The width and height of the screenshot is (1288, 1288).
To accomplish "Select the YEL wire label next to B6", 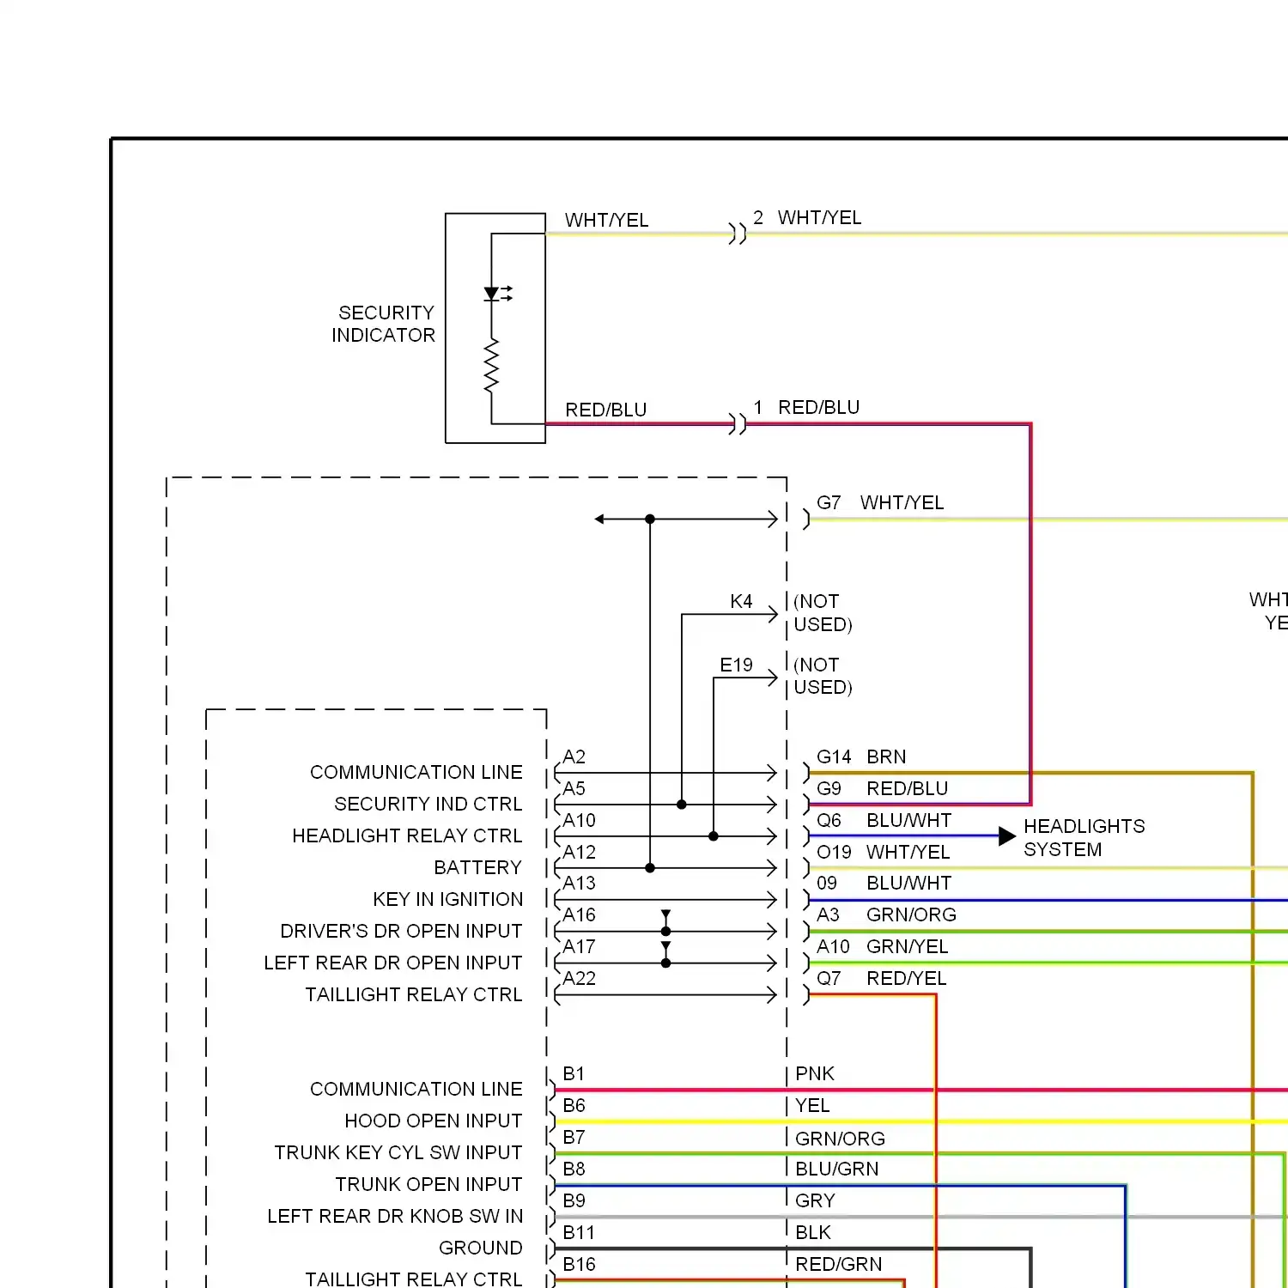I will click(x=812, y=1105).
